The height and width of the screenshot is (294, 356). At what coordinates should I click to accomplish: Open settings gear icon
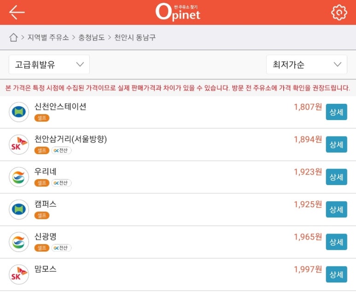click(x=339, y=12)
